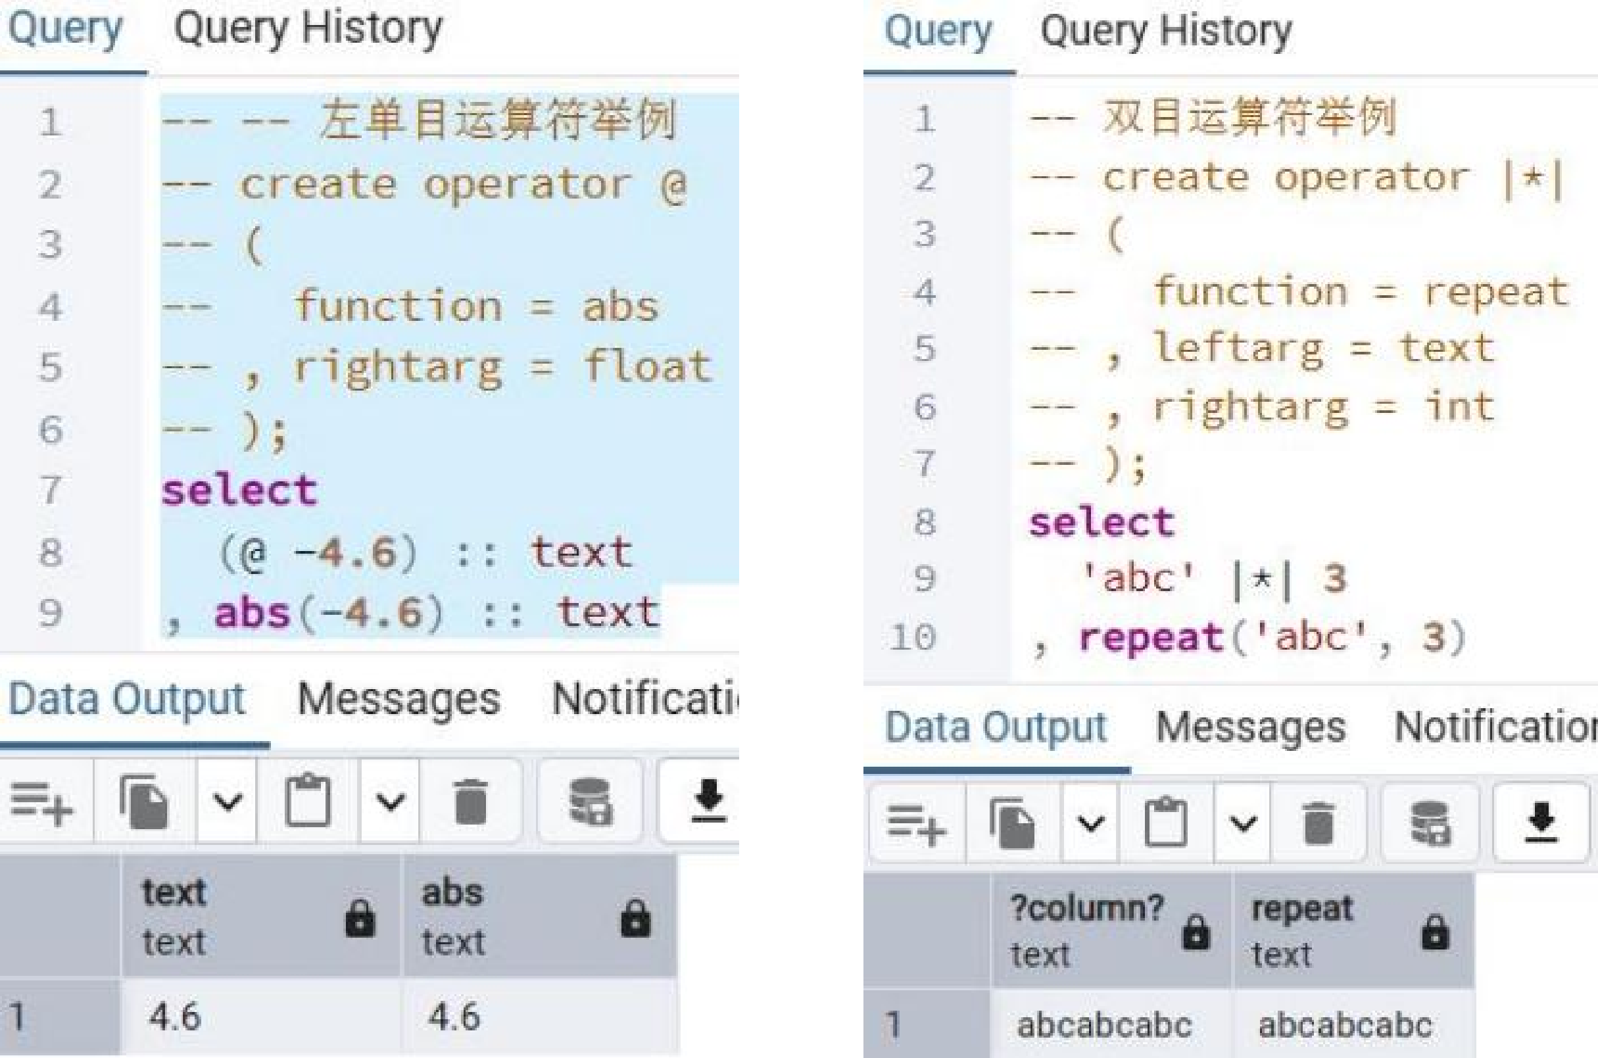Select the 'repeat' column header
Viewport: 1598px width, 1058px height.
tap(1355, 930)
